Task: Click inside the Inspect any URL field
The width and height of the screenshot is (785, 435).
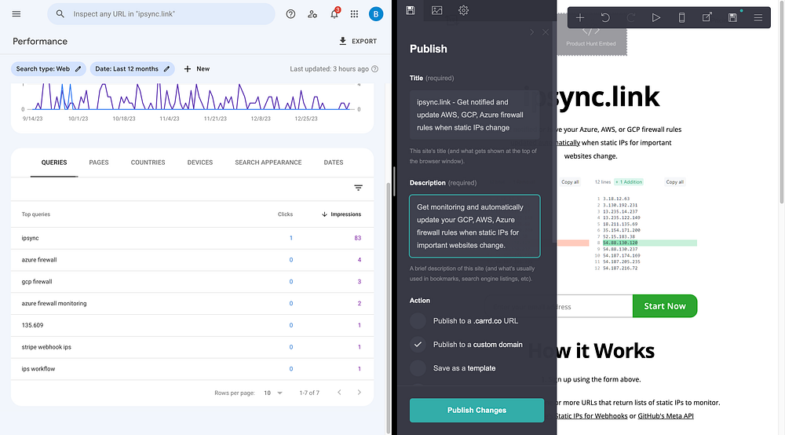Action: (161, 14)
